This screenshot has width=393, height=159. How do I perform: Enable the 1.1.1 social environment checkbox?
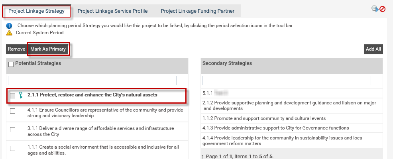(x=12, y=149)
